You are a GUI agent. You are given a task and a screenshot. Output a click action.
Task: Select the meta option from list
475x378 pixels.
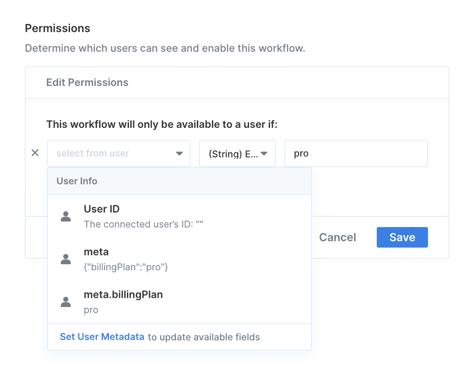point(96,252)
